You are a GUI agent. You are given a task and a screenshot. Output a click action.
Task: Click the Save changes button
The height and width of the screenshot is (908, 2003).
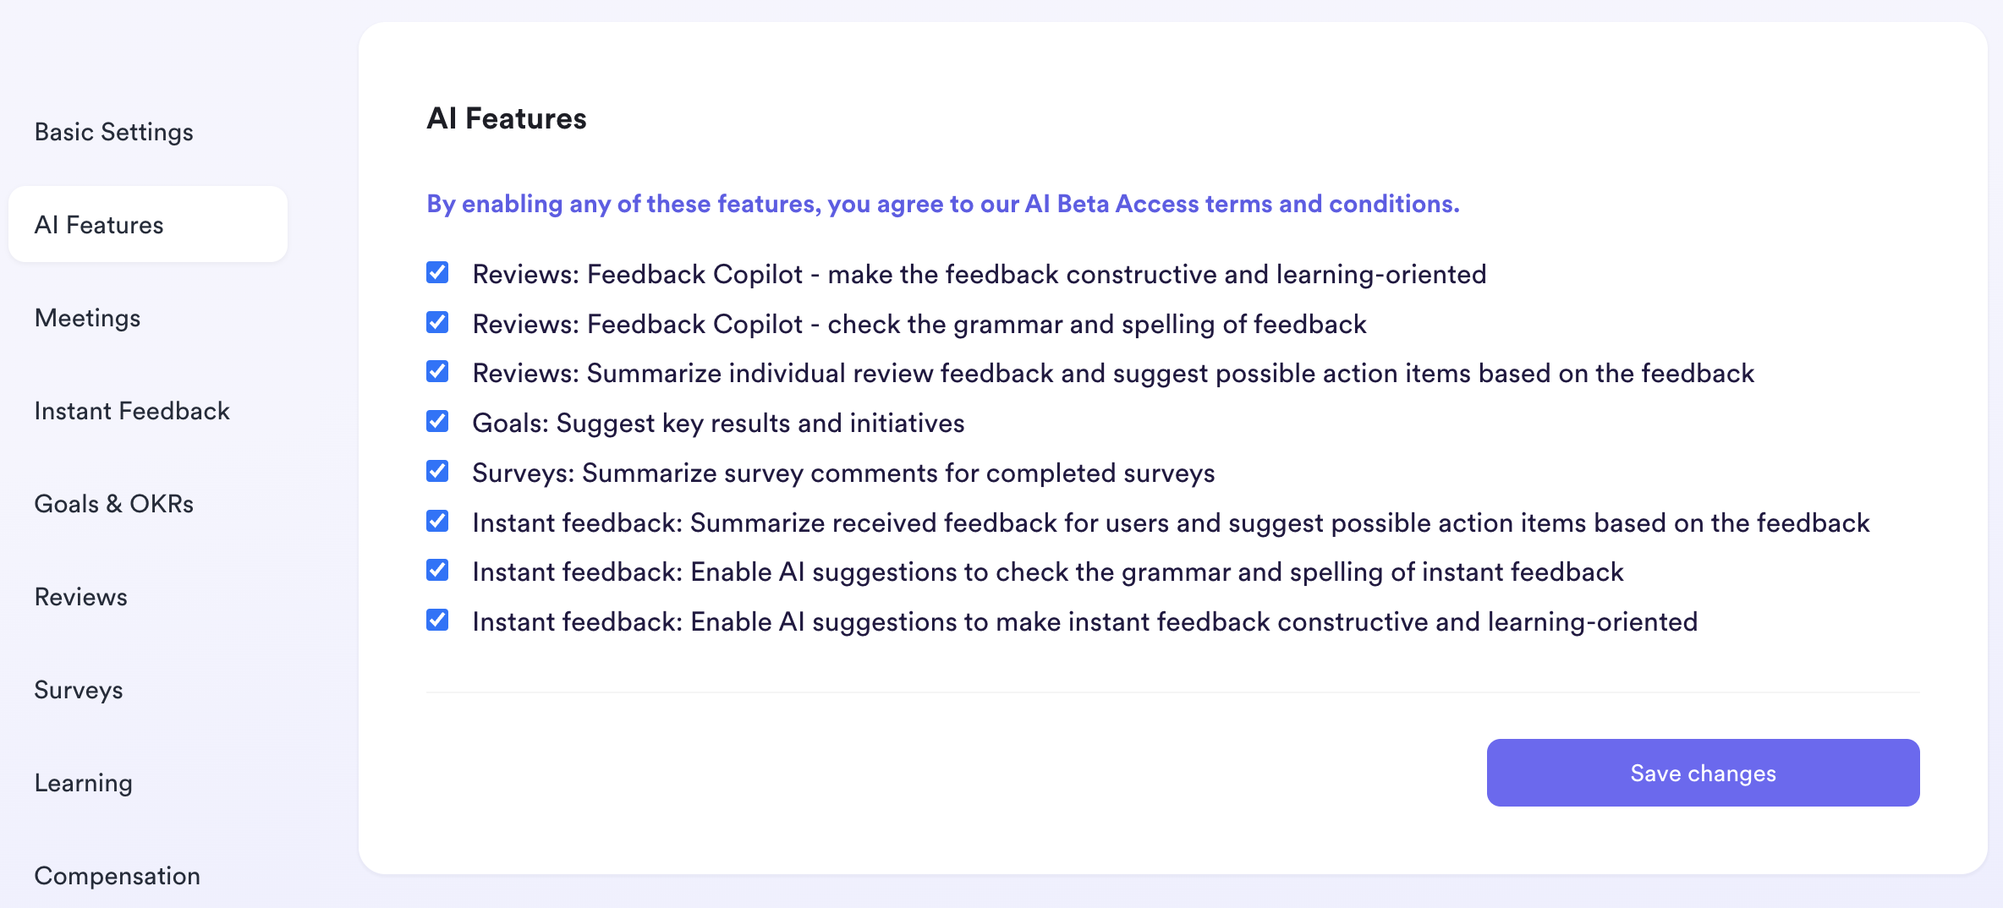[1703, 773]
